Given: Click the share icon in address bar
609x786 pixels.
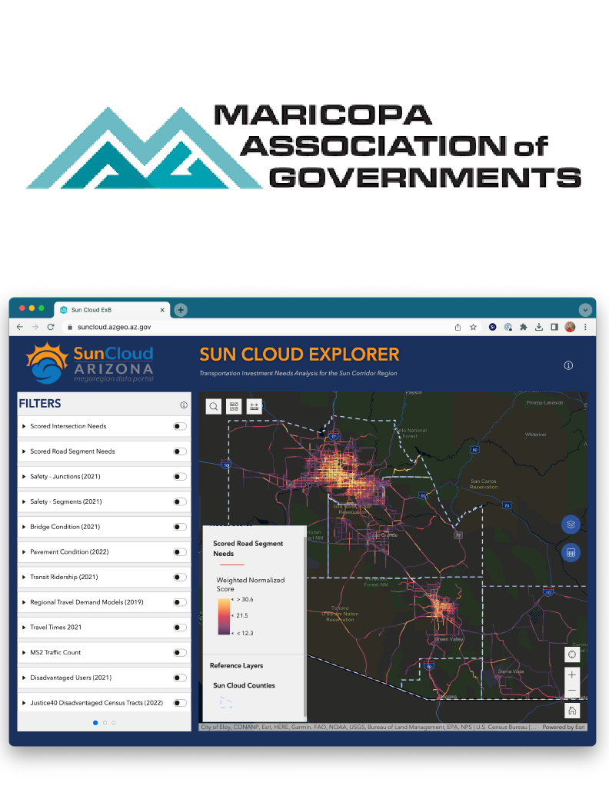Looking at the screenshot, I should pyautogui.click(x=458, y=327).
